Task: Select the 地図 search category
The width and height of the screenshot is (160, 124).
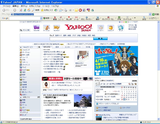Action: click(x=89, y=35)
